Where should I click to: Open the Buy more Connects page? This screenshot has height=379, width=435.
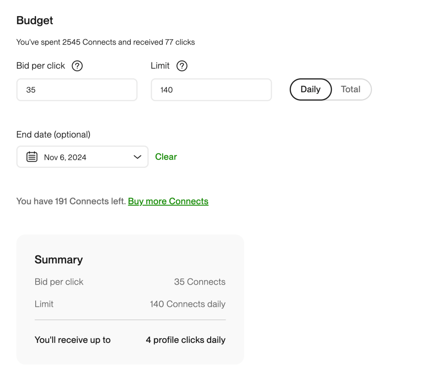(168, 201)
